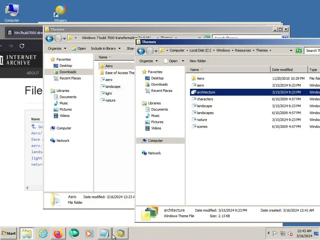Click the Search Themes field in front window
The width and height of the screenshot is (320, 240).
click(312, 51)
